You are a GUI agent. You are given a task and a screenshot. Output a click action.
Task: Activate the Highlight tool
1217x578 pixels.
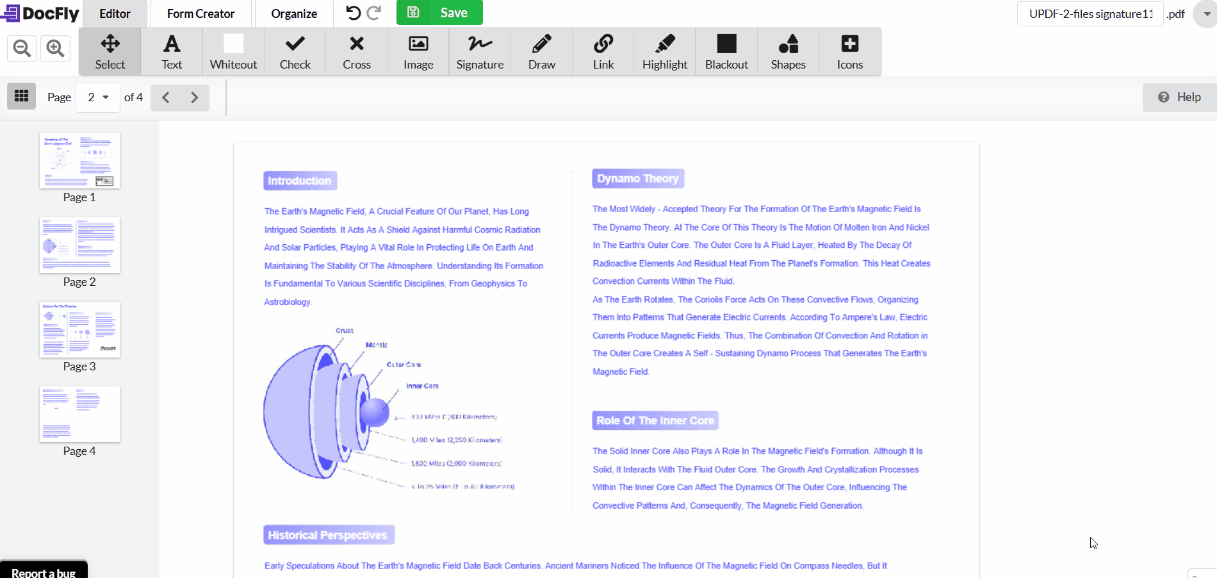[x=665, y=52]
